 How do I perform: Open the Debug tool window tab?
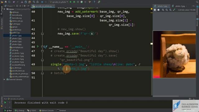(x=19, y=110)
